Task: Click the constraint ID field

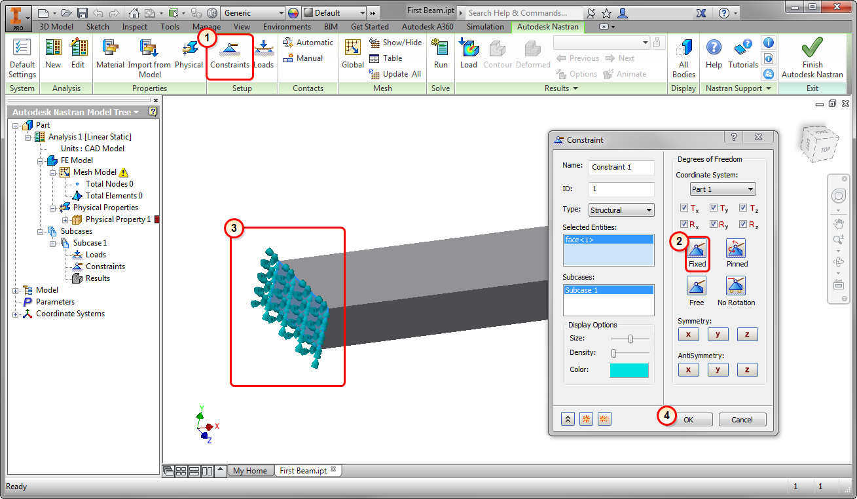Action: 621,189
